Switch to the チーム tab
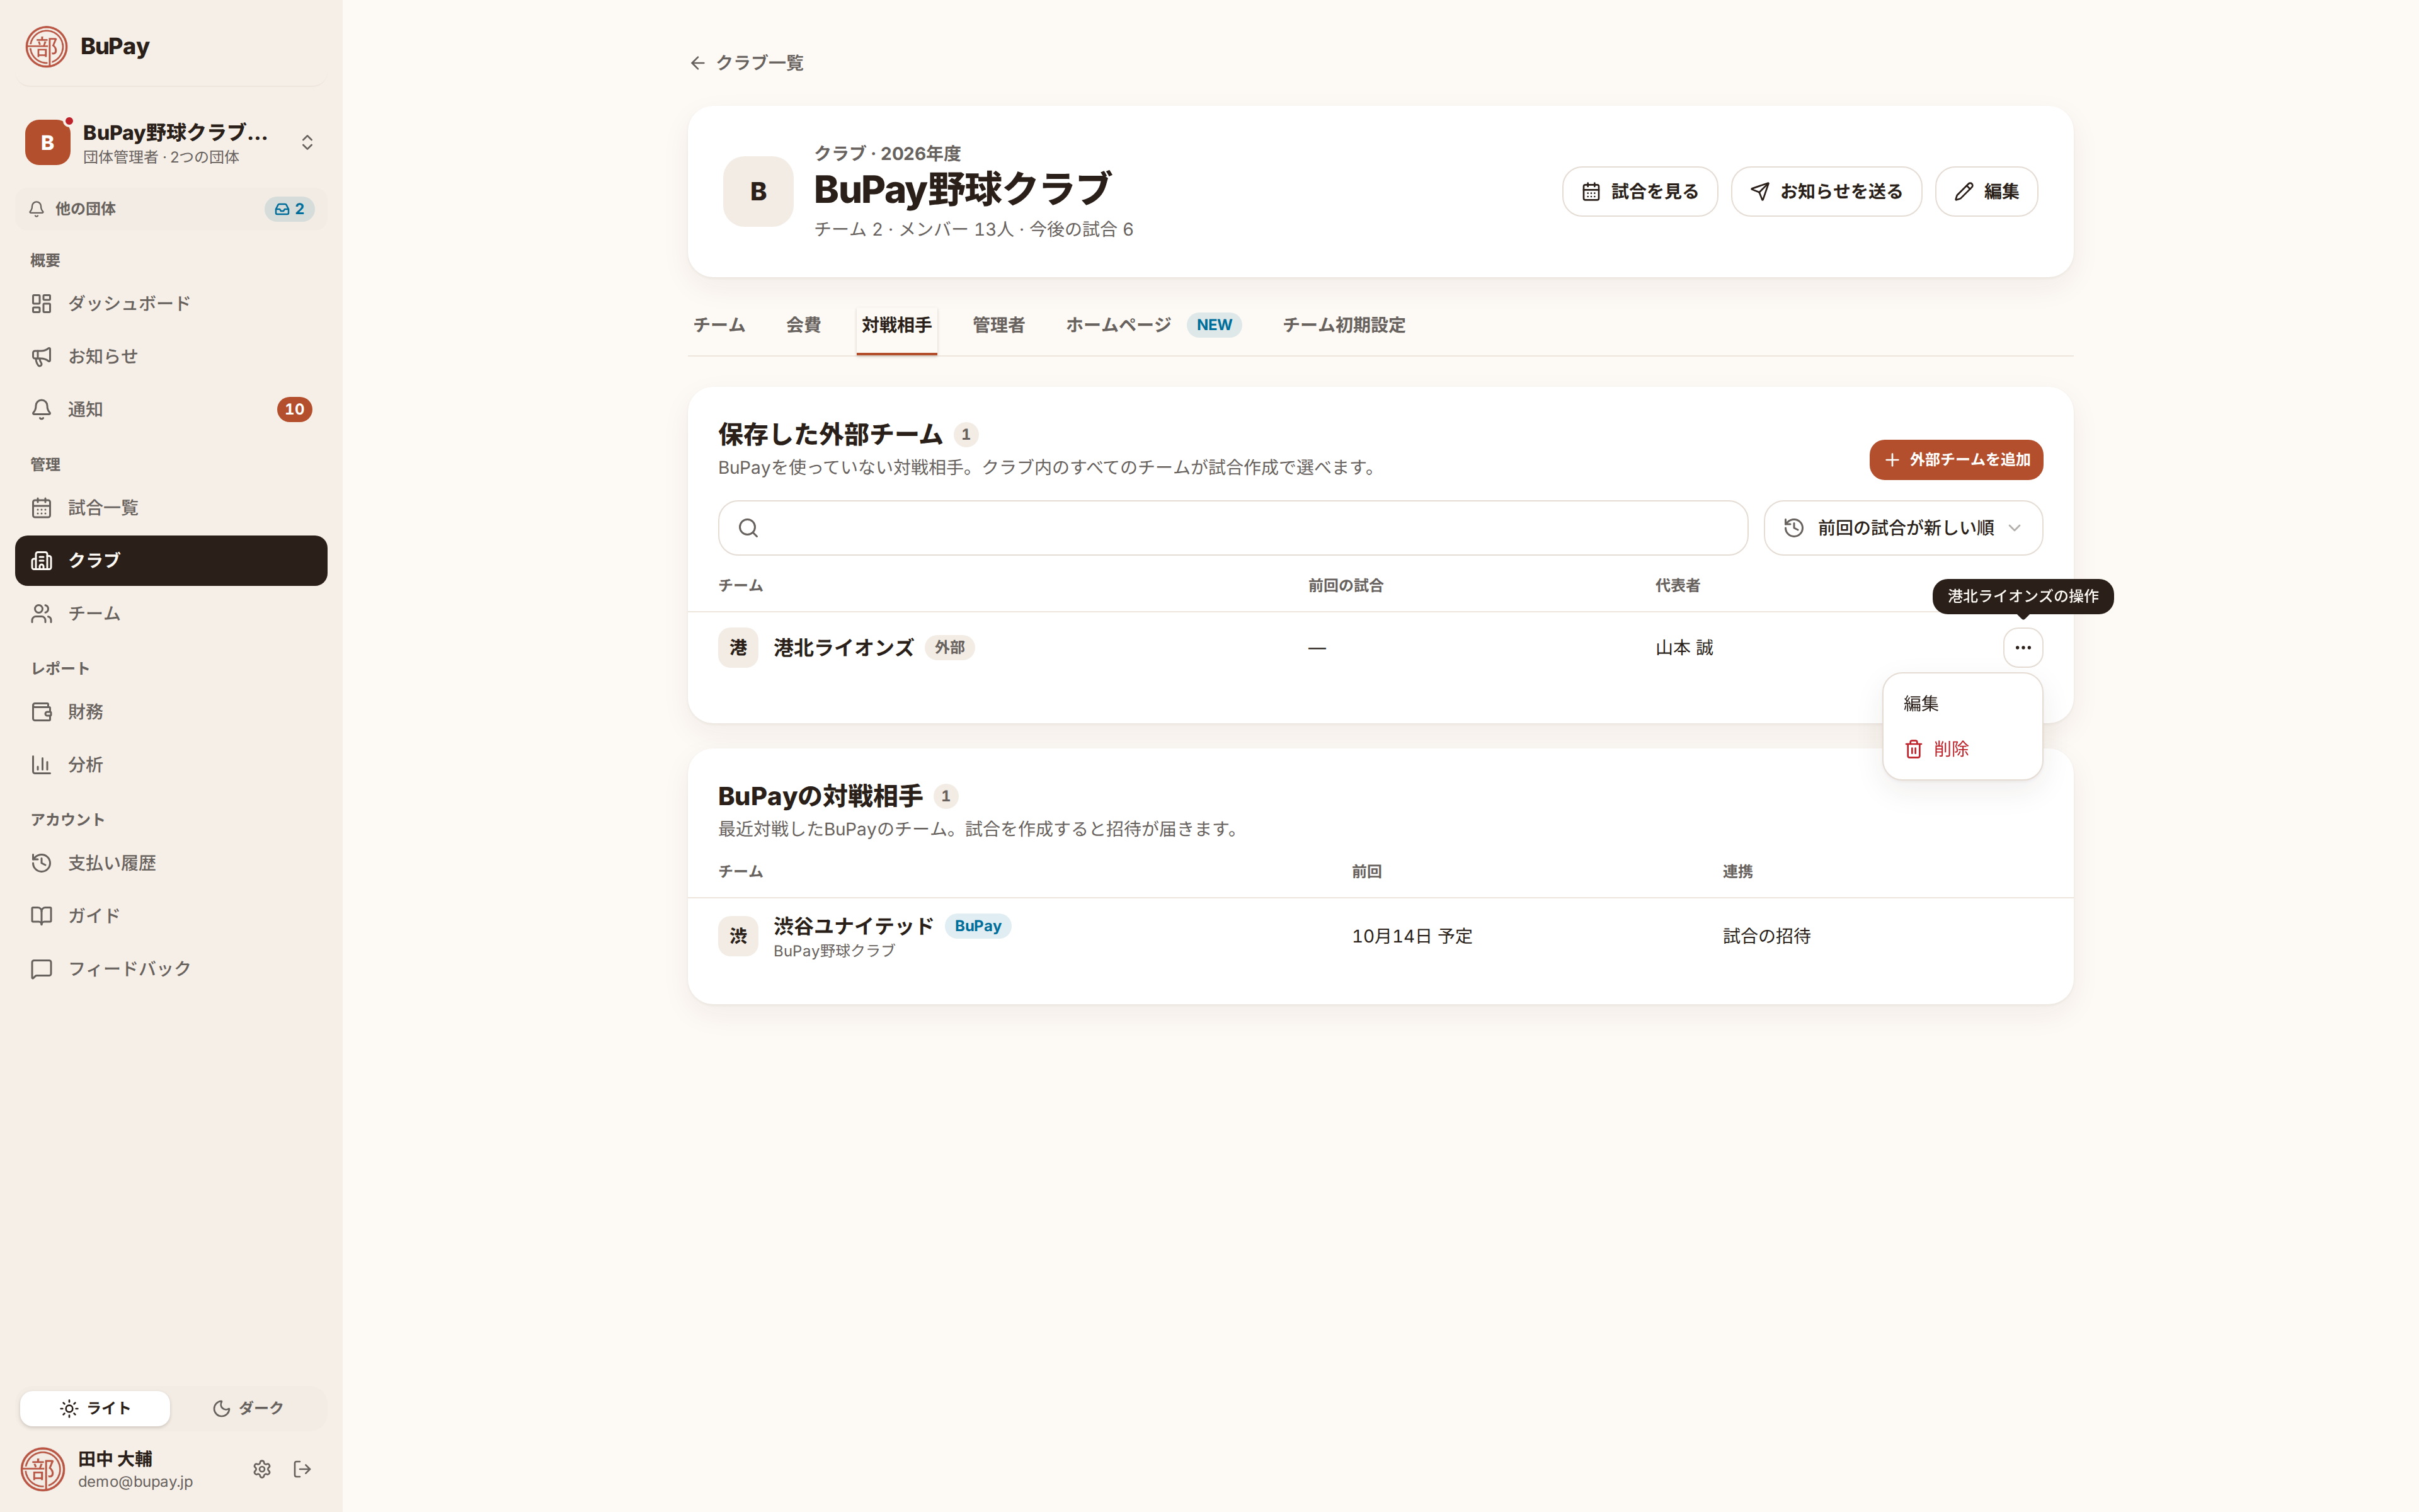Screen dimensions: 2419x1512 pos(719,325)
